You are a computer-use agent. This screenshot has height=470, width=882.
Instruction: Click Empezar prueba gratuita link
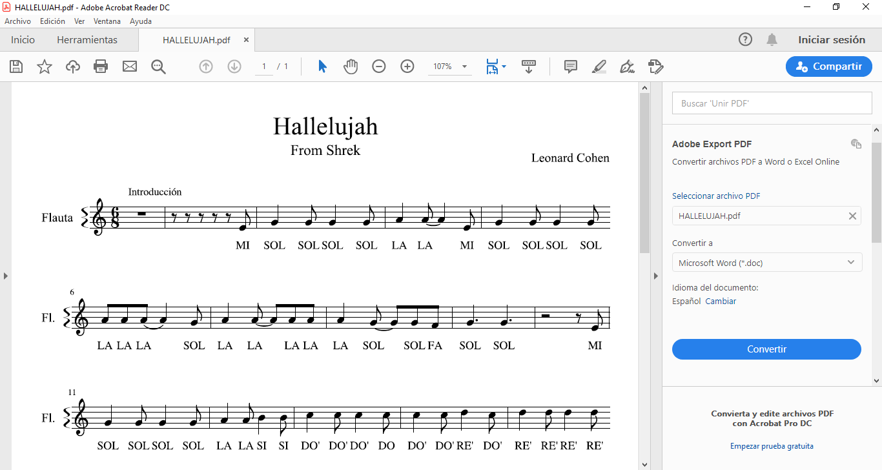[772, 446]
